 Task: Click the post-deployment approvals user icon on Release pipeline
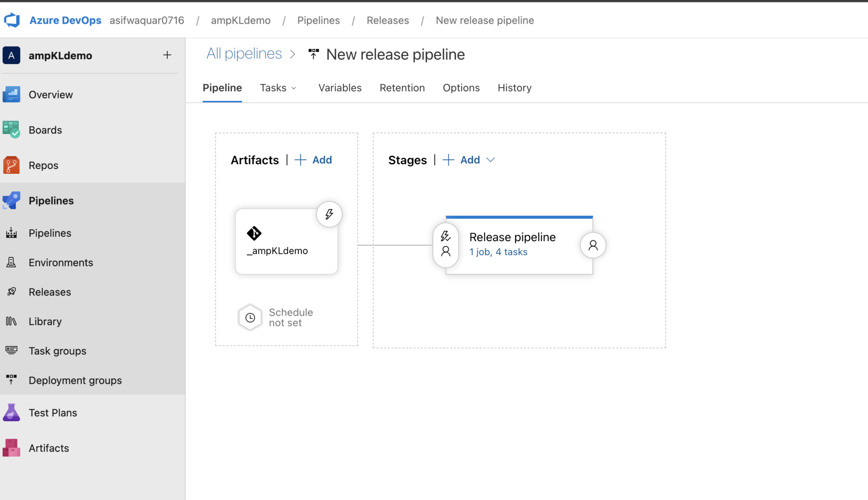593,245
